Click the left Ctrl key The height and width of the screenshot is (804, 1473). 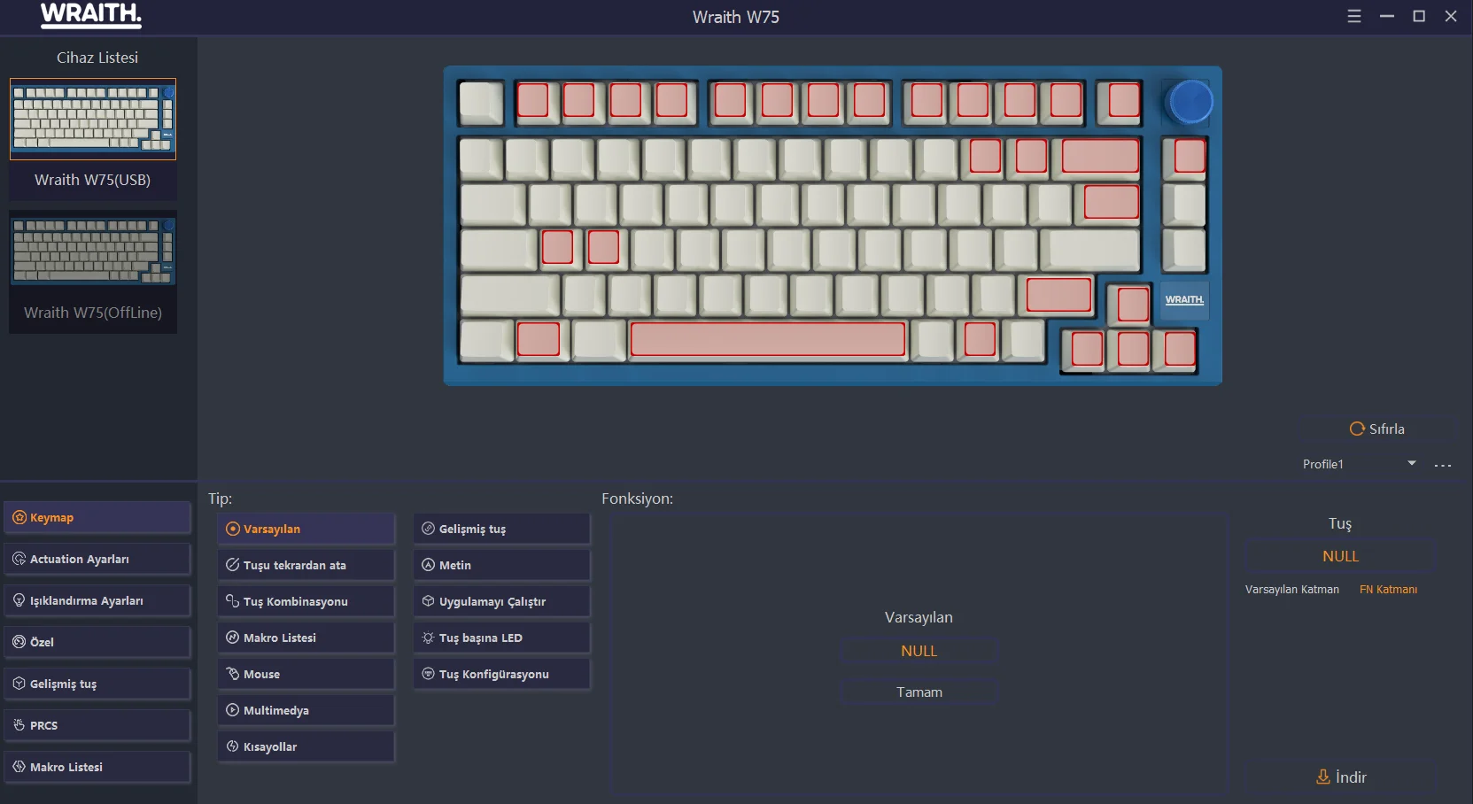[486, 341]
